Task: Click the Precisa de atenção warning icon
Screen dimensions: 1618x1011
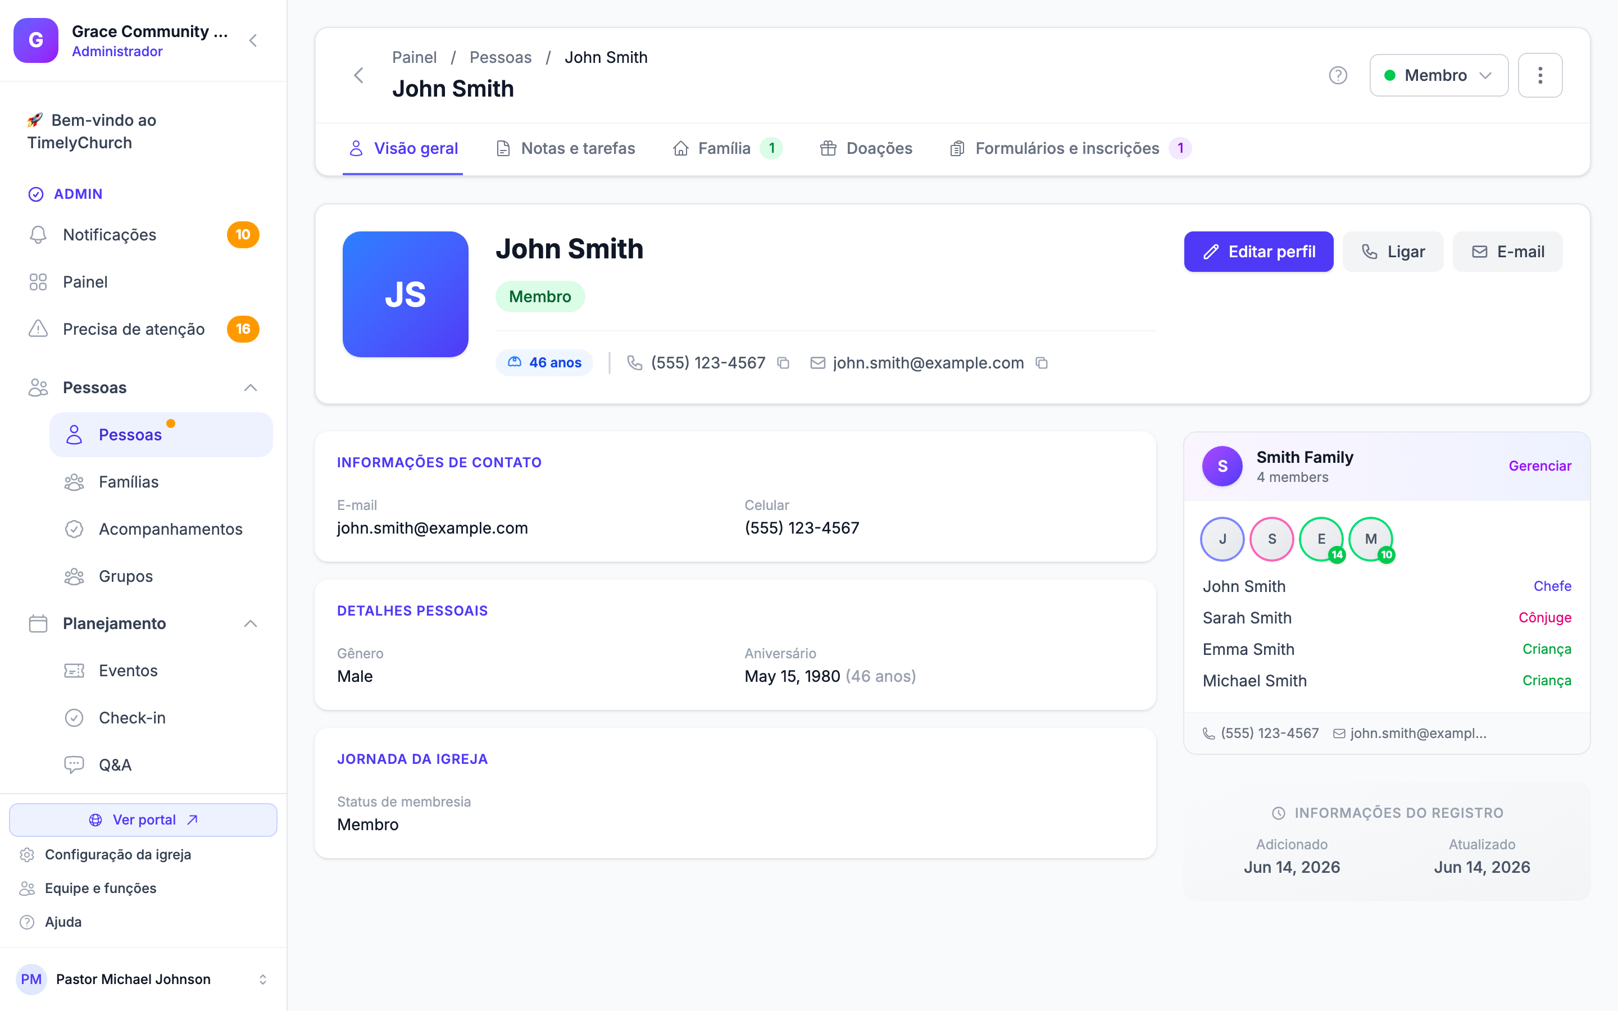Action: tap(38, 329)
